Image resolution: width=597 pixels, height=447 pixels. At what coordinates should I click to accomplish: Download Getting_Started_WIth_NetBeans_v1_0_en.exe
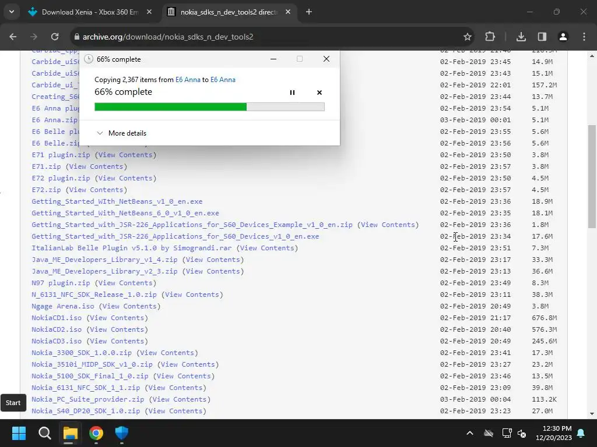coord(117,201)
